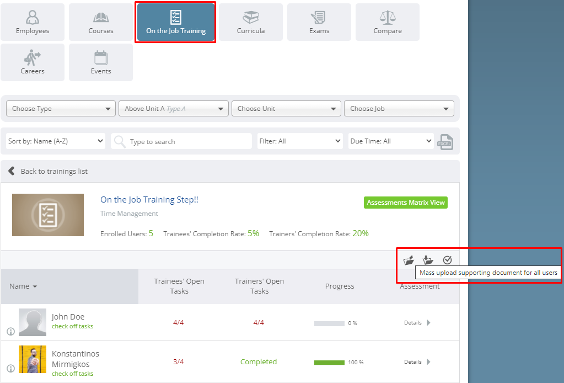Open the Due Time: All dropdown
Viewport: 564px width, 383px height.
pos(391,141)
